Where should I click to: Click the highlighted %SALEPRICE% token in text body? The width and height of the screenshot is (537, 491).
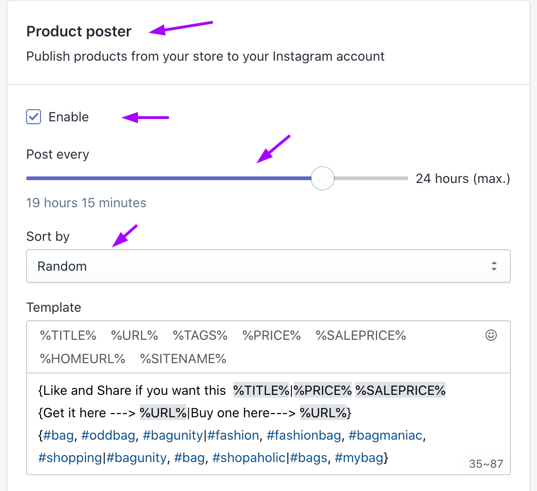[x=400, y=390]
